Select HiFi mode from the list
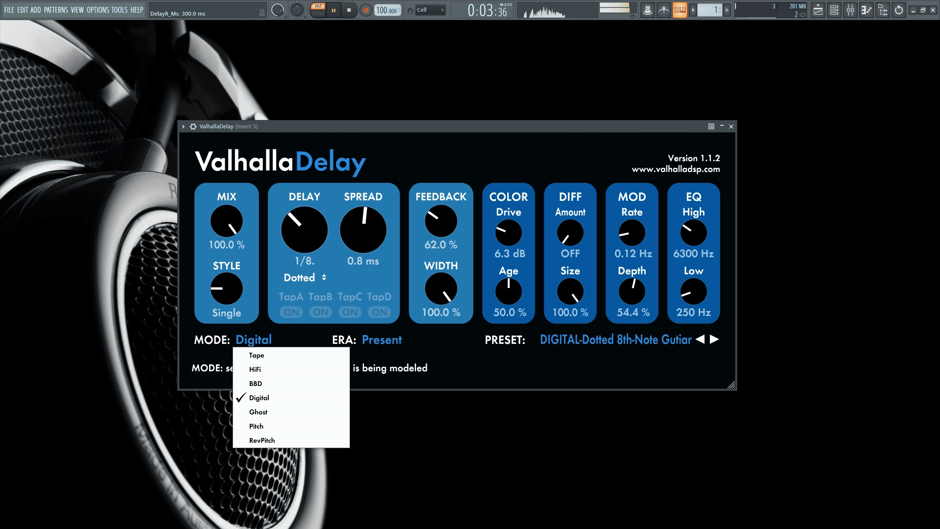 tap(291, 369)
